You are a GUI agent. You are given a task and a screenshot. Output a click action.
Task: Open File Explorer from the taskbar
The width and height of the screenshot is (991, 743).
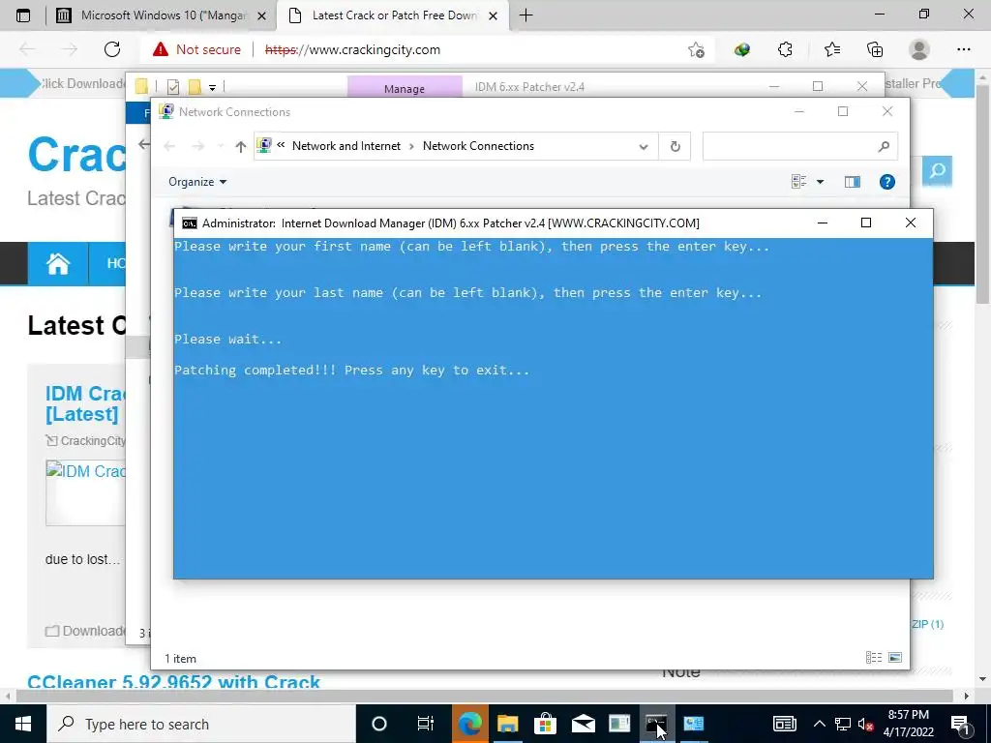[x=507, y=724]
